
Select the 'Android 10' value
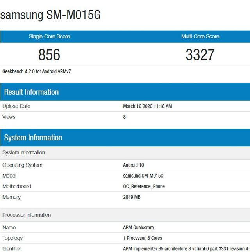click(x=134, y=165)
